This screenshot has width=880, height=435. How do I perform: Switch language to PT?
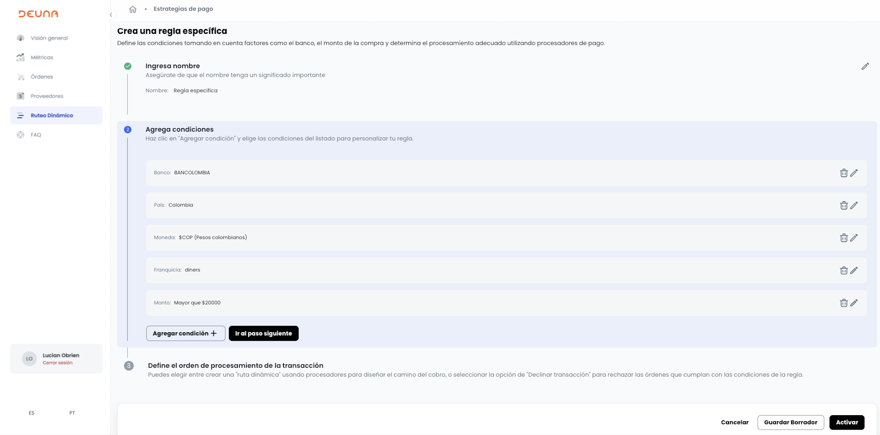tap(72, 413)
